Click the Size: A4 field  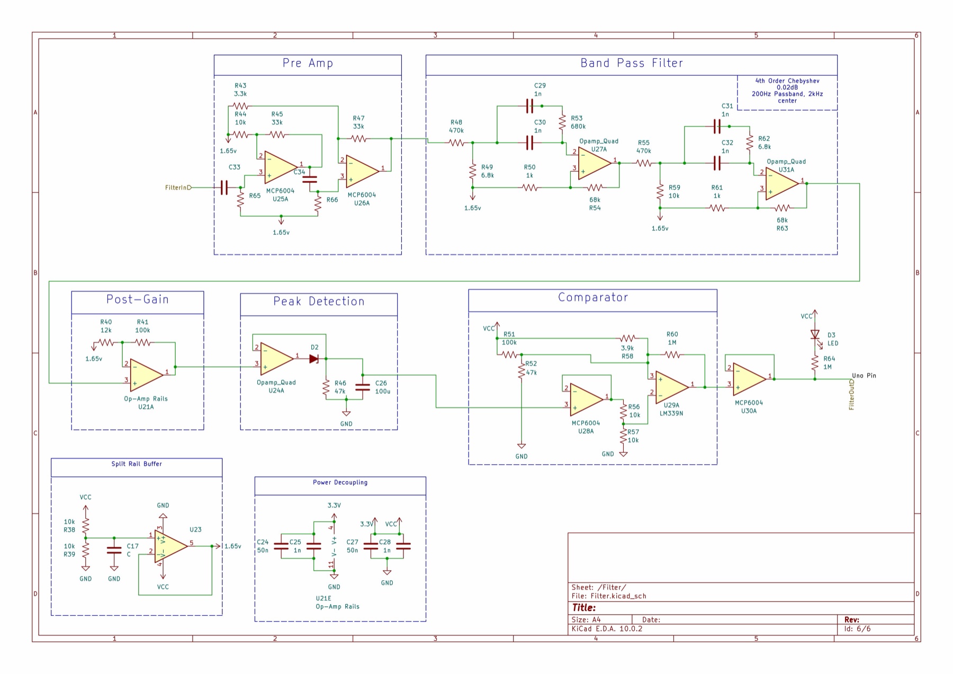(x=586, y=619)
